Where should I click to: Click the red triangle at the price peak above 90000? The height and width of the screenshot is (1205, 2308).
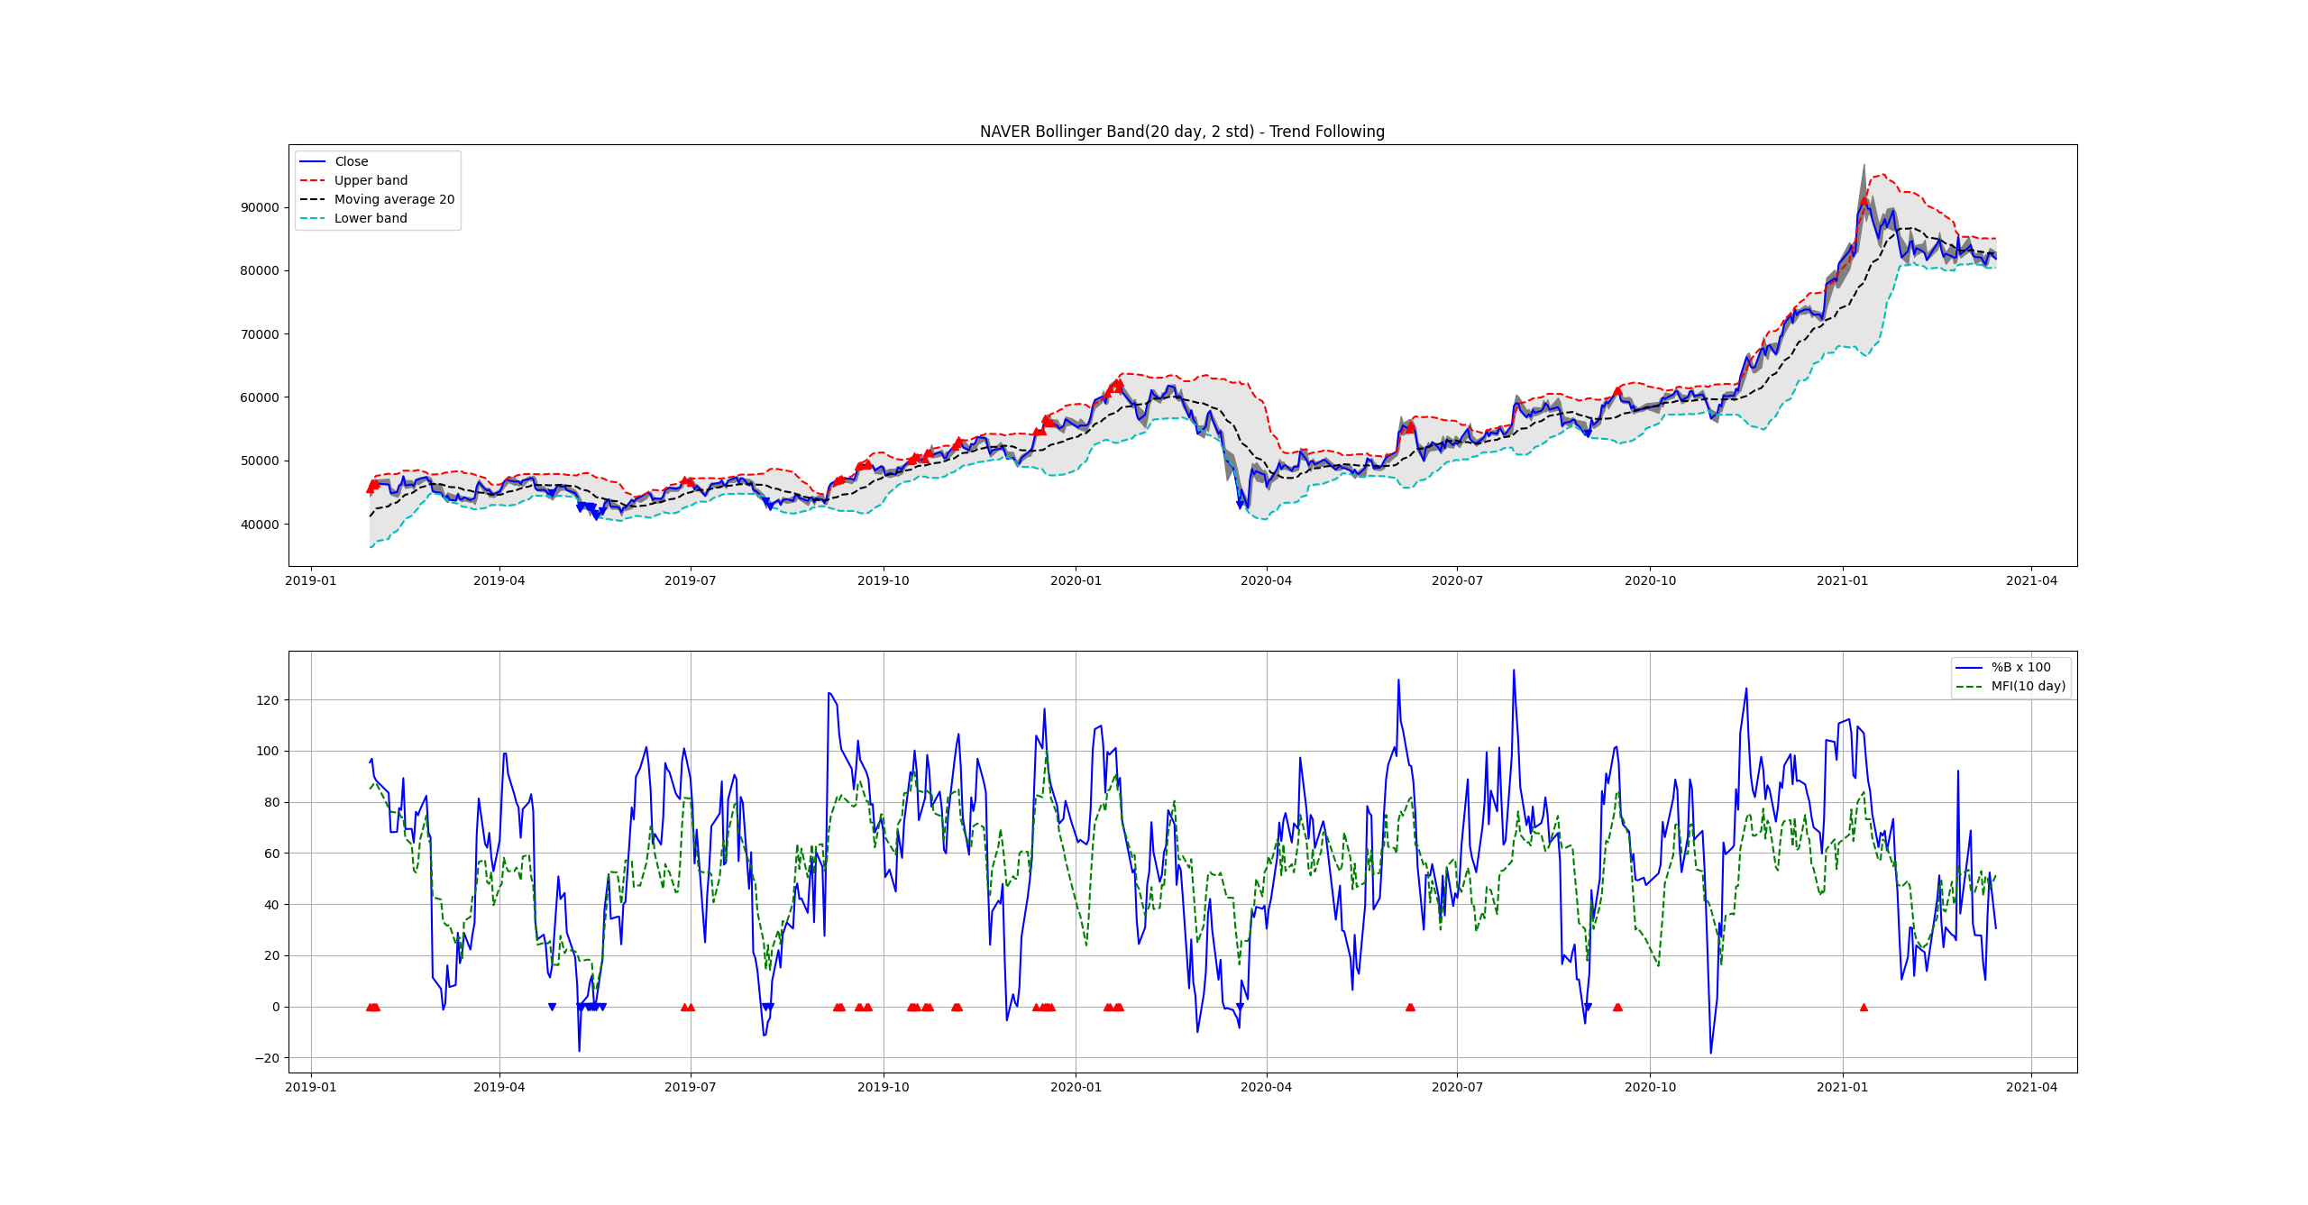[x=1864, y=202]
